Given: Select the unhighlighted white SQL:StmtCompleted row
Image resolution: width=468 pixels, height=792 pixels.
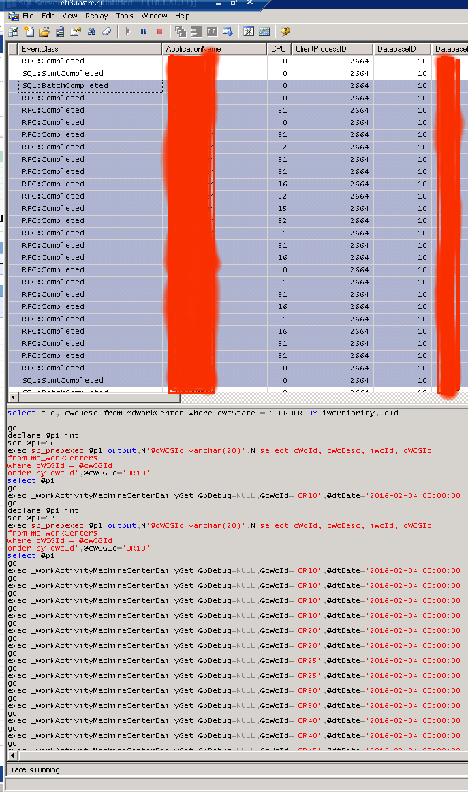Looking at the screenshot, I should (x=238, y=73).
